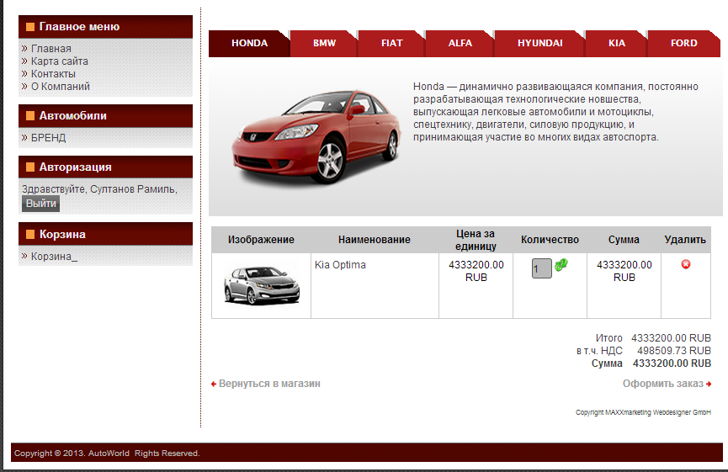Click the Honda company description text
The height and width of the screenshot is (472, 728).
pyautogui.click(x=555, y=112)
